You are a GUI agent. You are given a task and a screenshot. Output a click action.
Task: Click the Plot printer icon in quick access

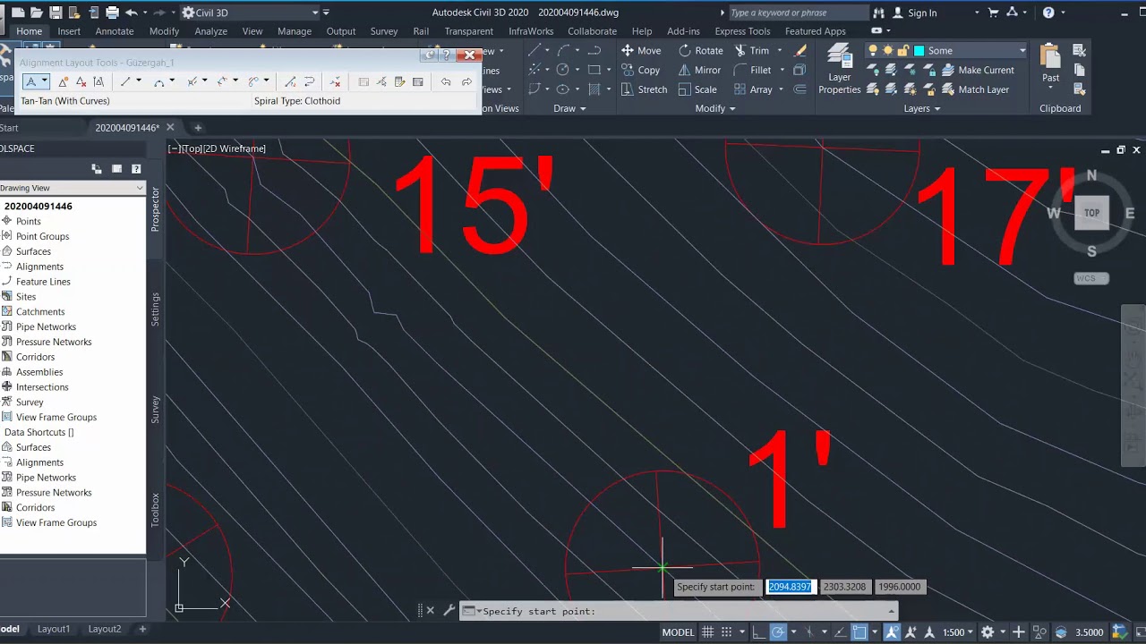click(x=112, y=13)
